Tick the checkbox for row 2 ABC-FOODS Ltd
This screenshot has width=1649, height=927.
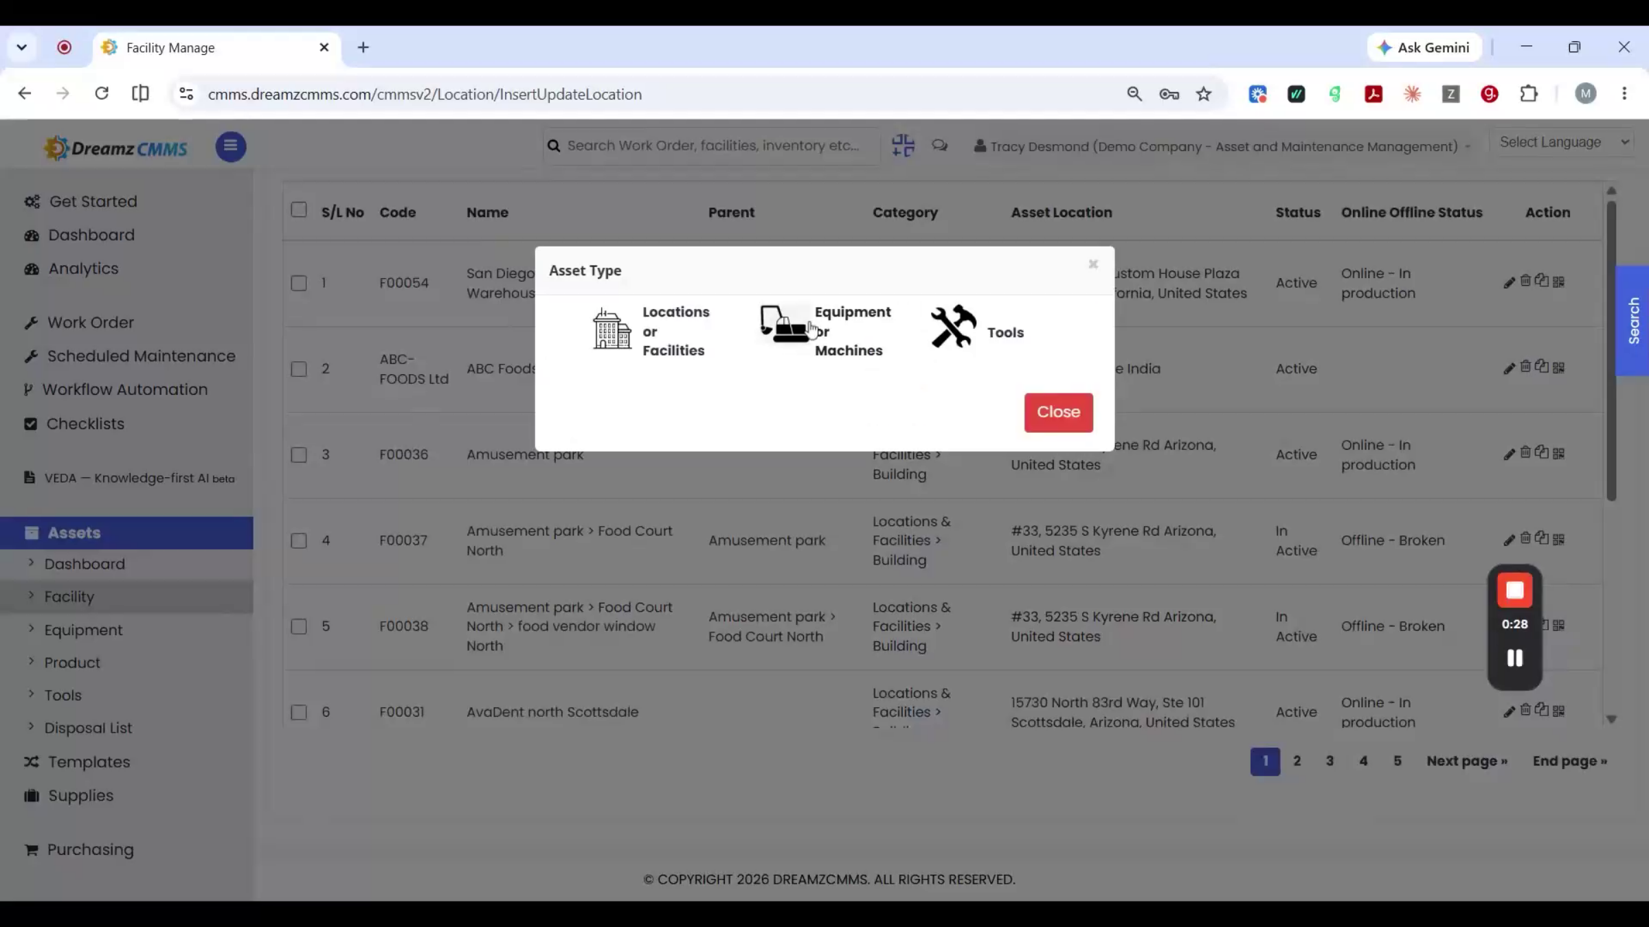[x=298, y=369]
